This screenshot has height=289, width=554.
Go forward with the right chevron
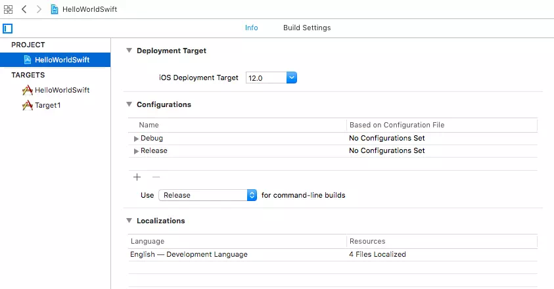[39, 9]
